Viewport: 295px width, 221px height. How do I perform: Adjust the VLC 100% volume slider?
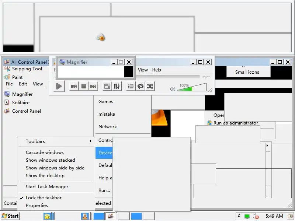pos(192,87)
